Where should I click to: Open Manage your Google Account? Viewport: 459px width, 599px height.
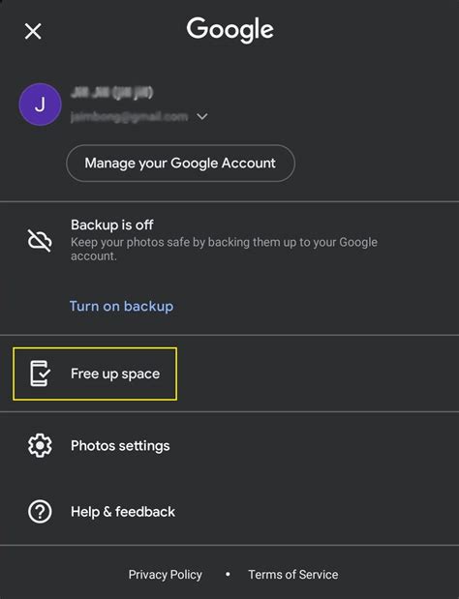click(x=180, y=164)
